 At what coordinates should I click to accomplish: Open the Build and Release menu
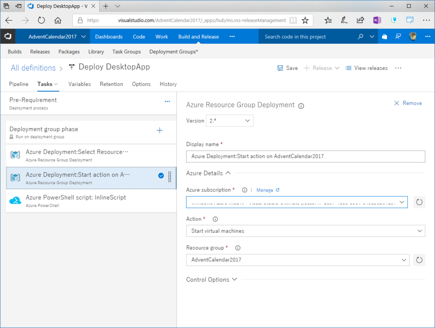198,37
